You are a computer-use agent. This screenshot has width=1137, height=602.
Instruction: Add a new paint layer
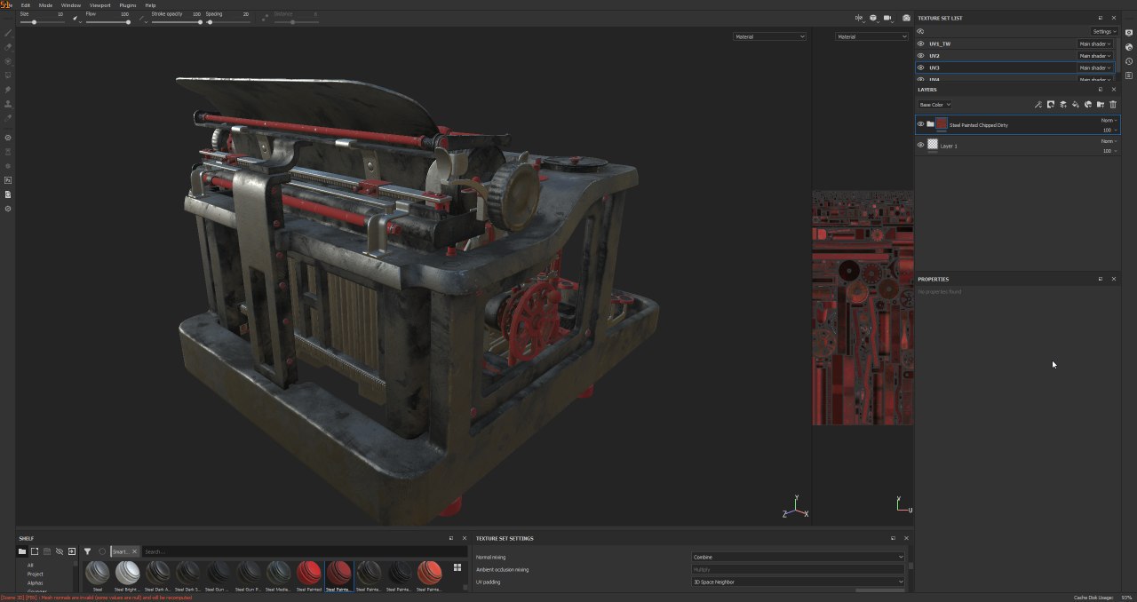coord(1062,105)
